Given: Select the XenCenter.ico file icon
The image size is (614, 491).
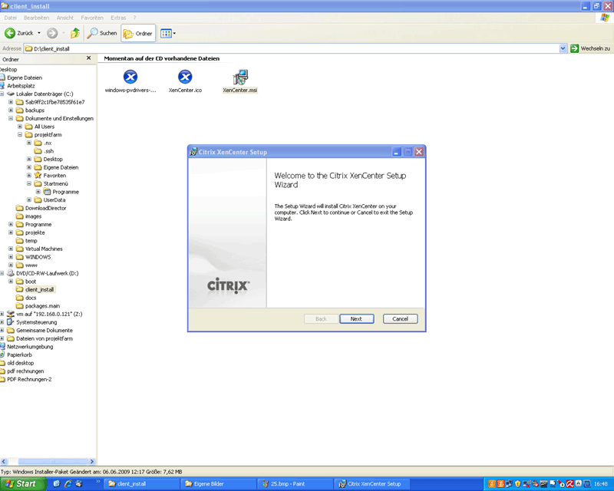Looking at the screenshot, I should point(185,77).
